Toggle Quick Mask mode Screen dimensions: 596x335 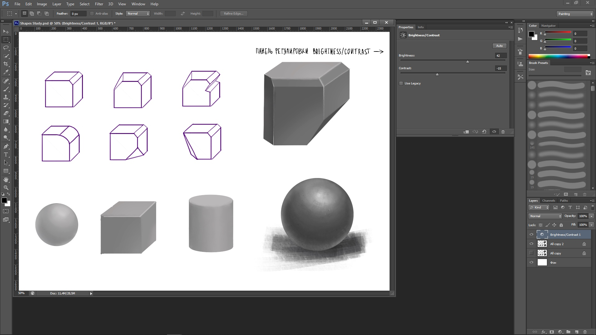click(x=6, y=211)
